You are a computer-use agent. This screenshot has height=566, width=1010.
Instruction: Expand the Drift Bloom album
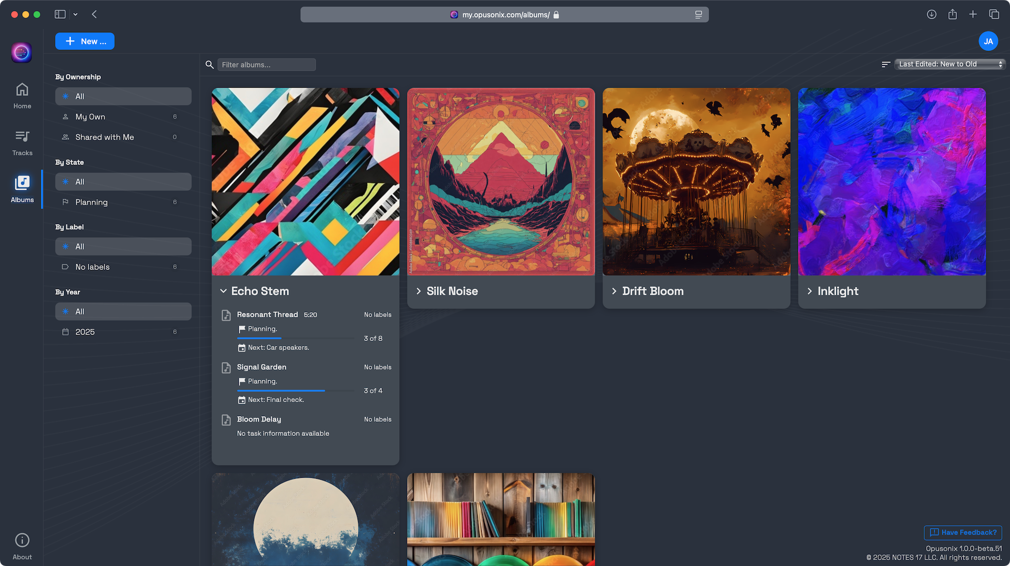614,291
